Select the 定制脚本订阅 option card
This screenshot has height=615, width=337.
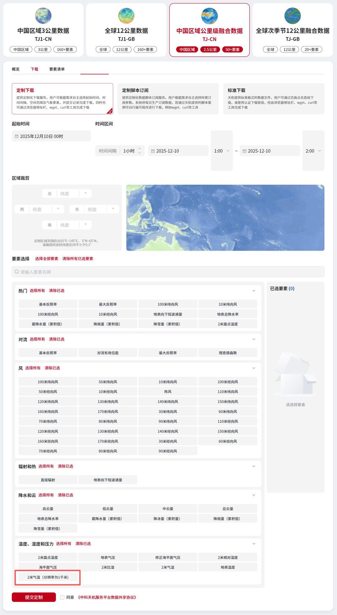pyautogui.click(x=168, y=99)
